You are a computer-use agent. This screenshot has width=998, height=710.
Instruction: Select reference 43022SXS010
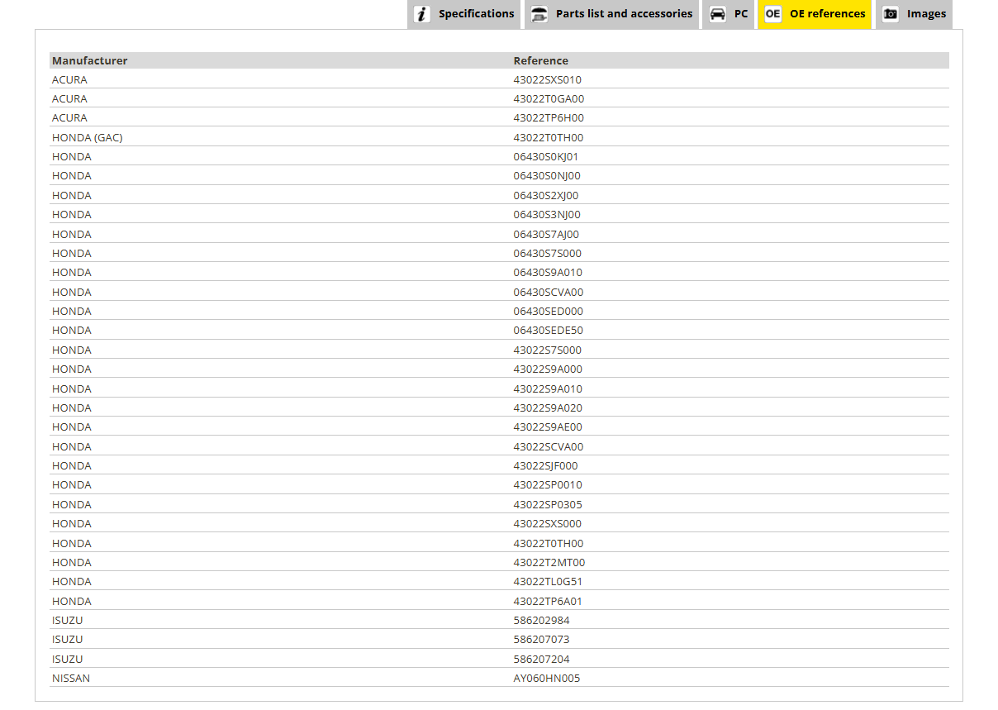click(548, 79)
